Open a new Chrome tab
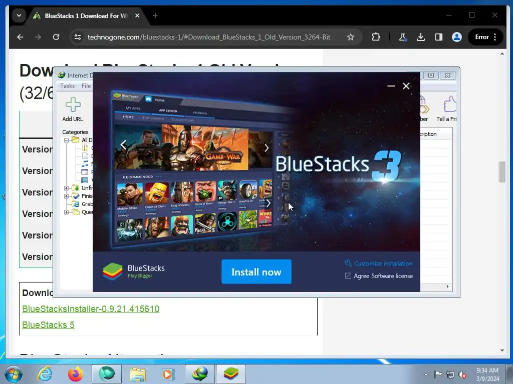Screen dimensions: 513x384 (x=155, y=15)
